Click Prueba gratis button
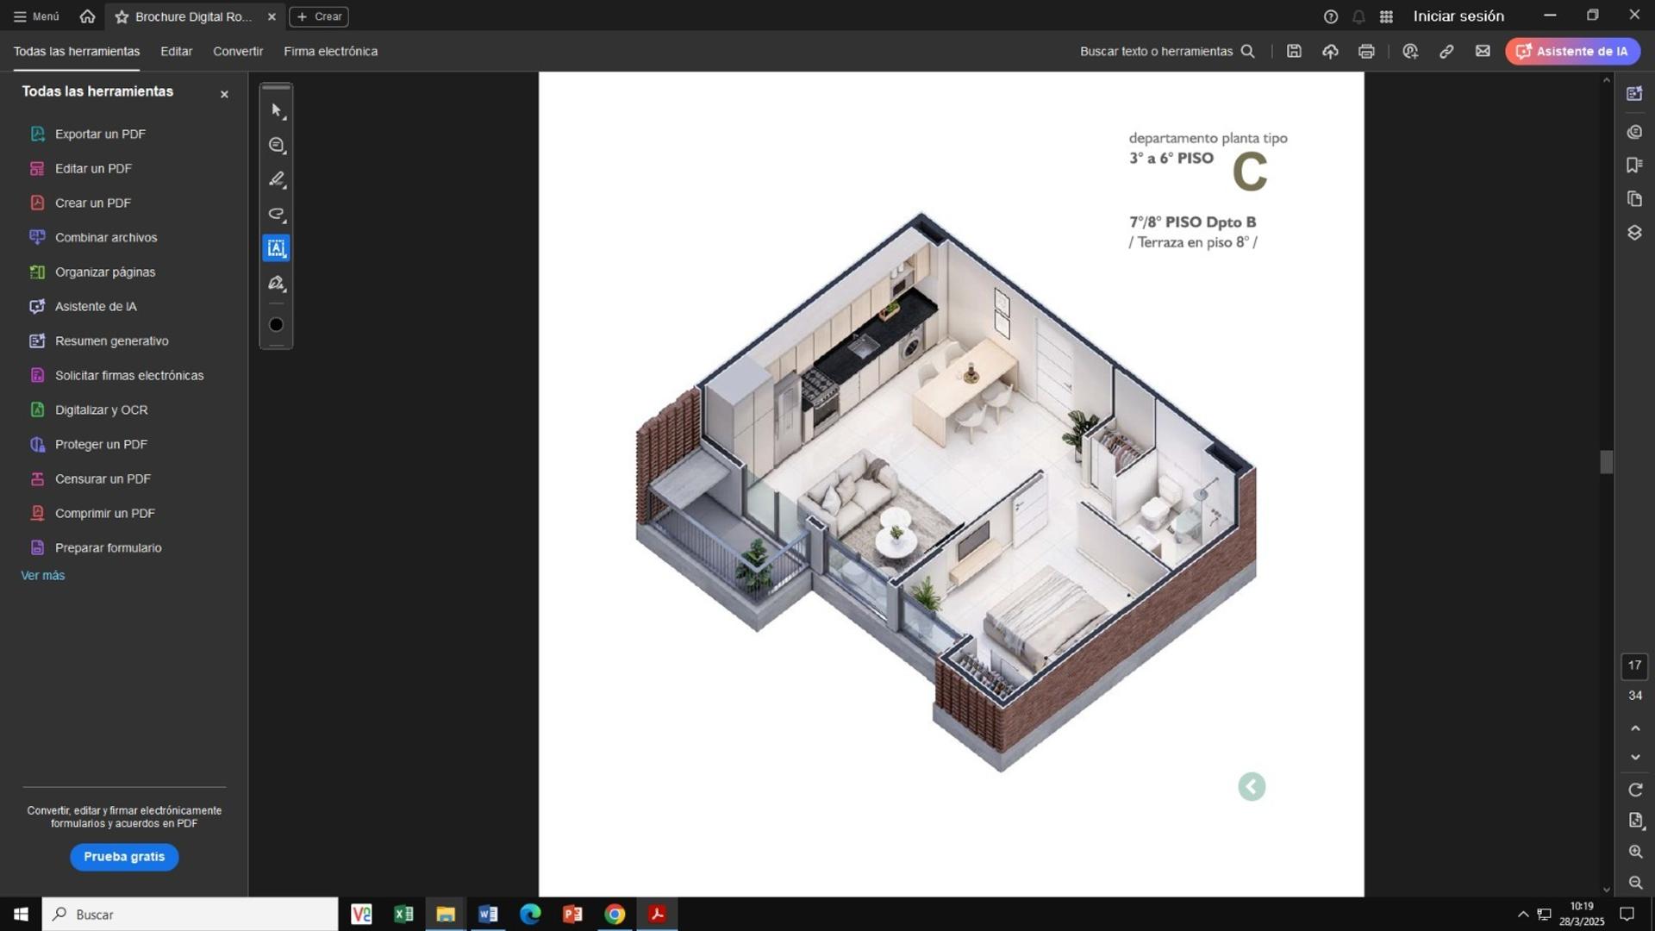Viewport: 1655px width, 931px height. (124, 856)
